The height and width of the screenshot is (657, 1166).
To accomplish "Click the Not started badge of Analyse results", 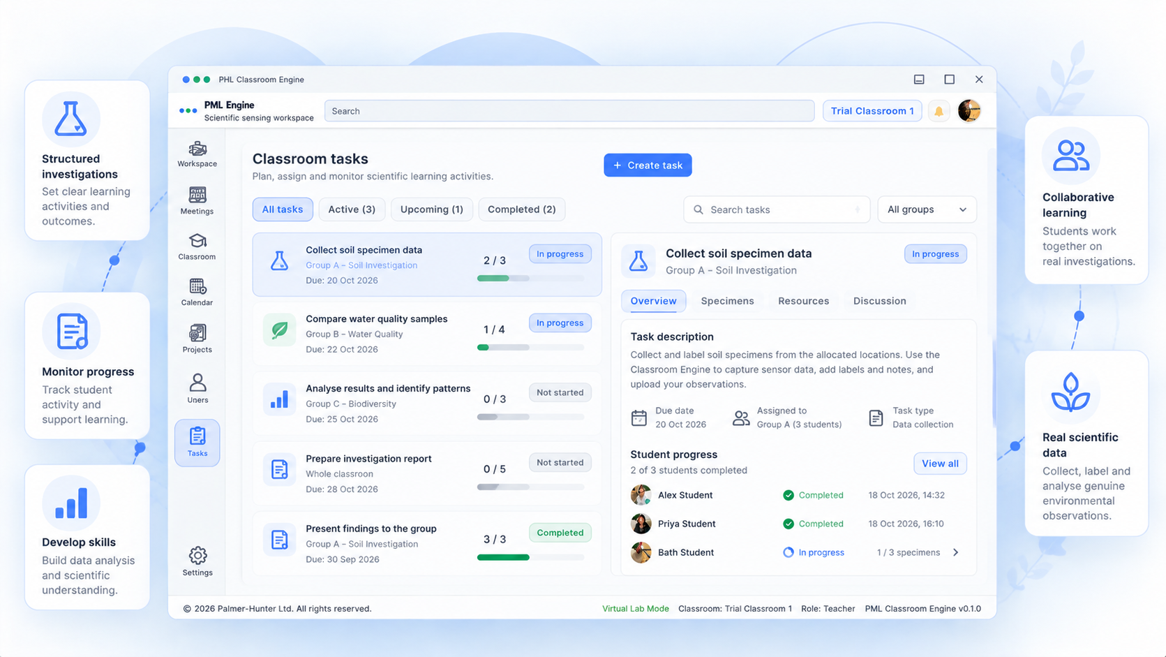I will click(560, 392).
